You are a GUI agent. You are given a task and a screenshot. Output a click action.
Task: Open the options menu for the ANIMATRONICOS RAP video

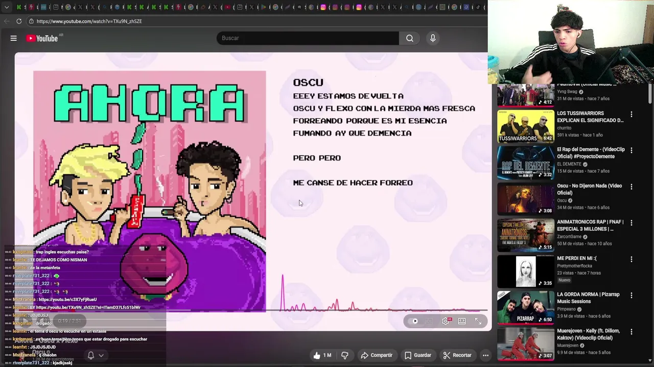[632, 223]
